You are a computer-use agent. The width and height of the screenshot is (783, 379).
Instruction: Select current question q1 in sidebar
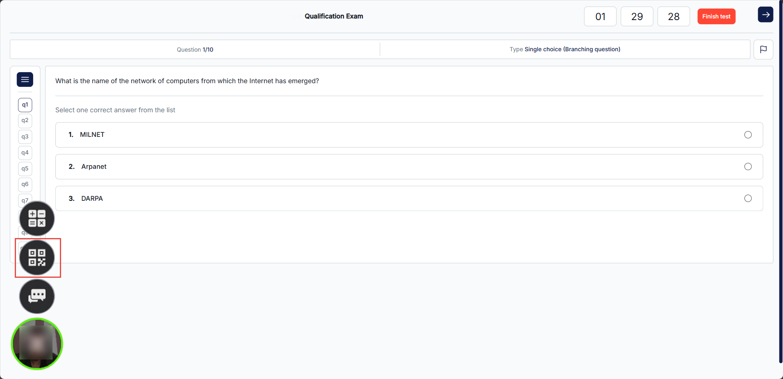pyautogui.click(x=25, y=105)
